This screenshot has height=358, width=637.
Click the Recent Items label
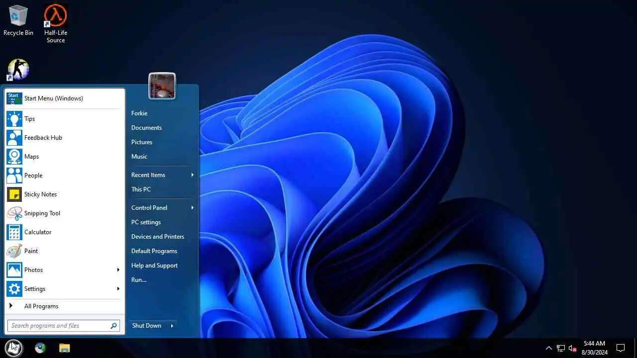tap(148, 175)
